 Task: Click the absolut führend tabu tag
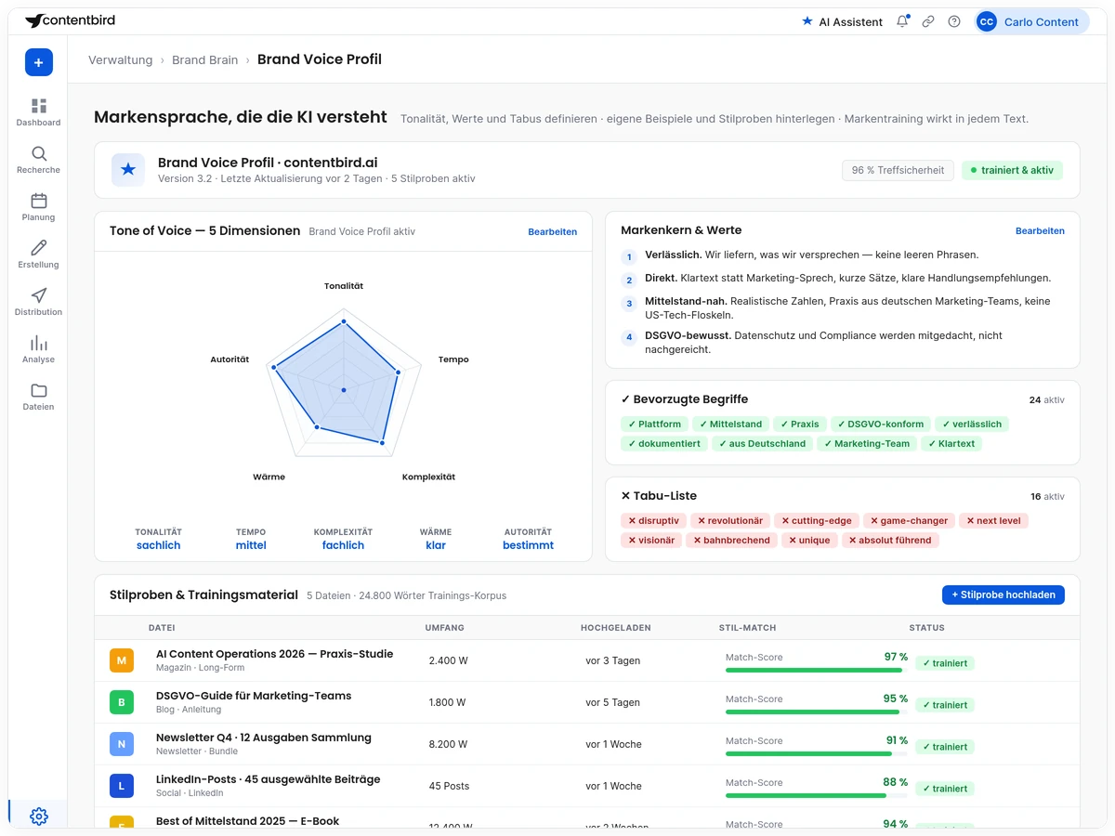(x=891, y=540)
